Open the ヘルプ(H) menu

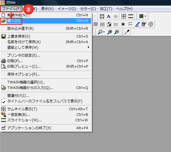tap(124, 9)
